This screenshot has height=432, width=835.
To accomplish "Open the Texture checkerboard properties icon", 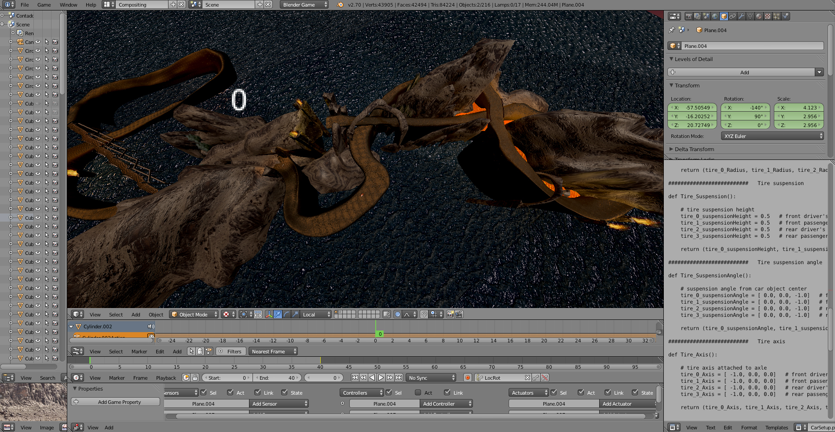I will click(768, 16).
